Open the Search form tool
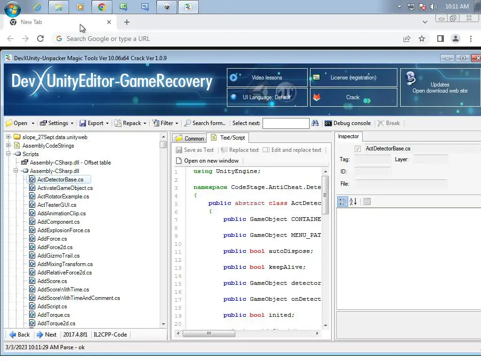 tap(205, 123)
